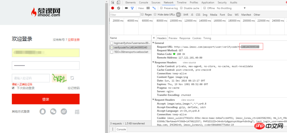Select the loginverifyshow request row

(130, 43)
